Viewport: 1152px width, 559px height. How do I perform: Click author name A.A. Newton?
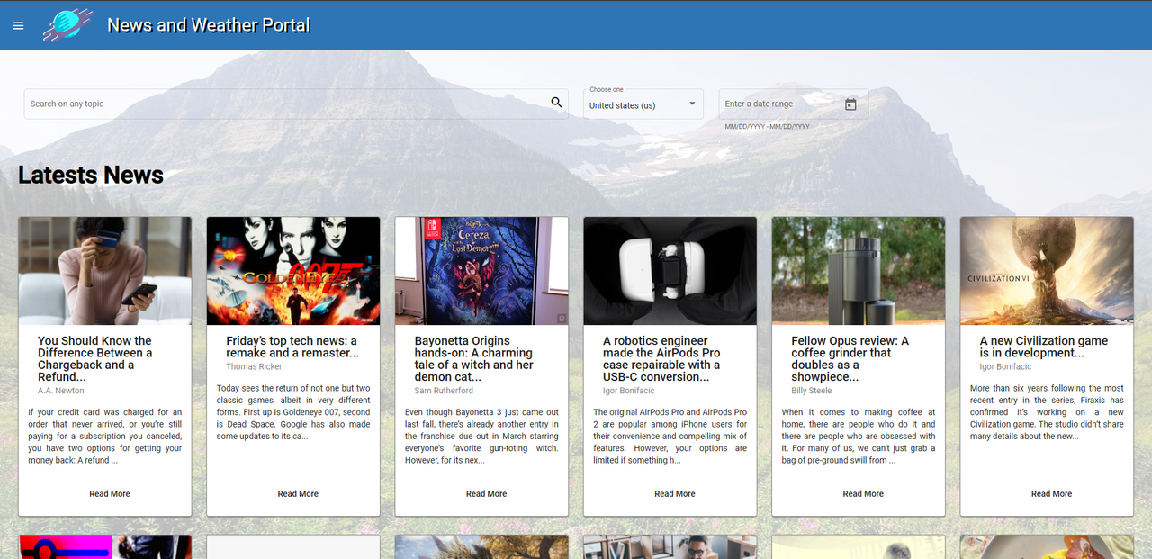(x=61, y=391)
